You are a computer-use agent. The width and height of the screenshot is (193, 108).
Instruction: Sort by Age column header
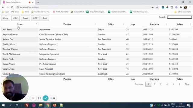click(133, 24)
